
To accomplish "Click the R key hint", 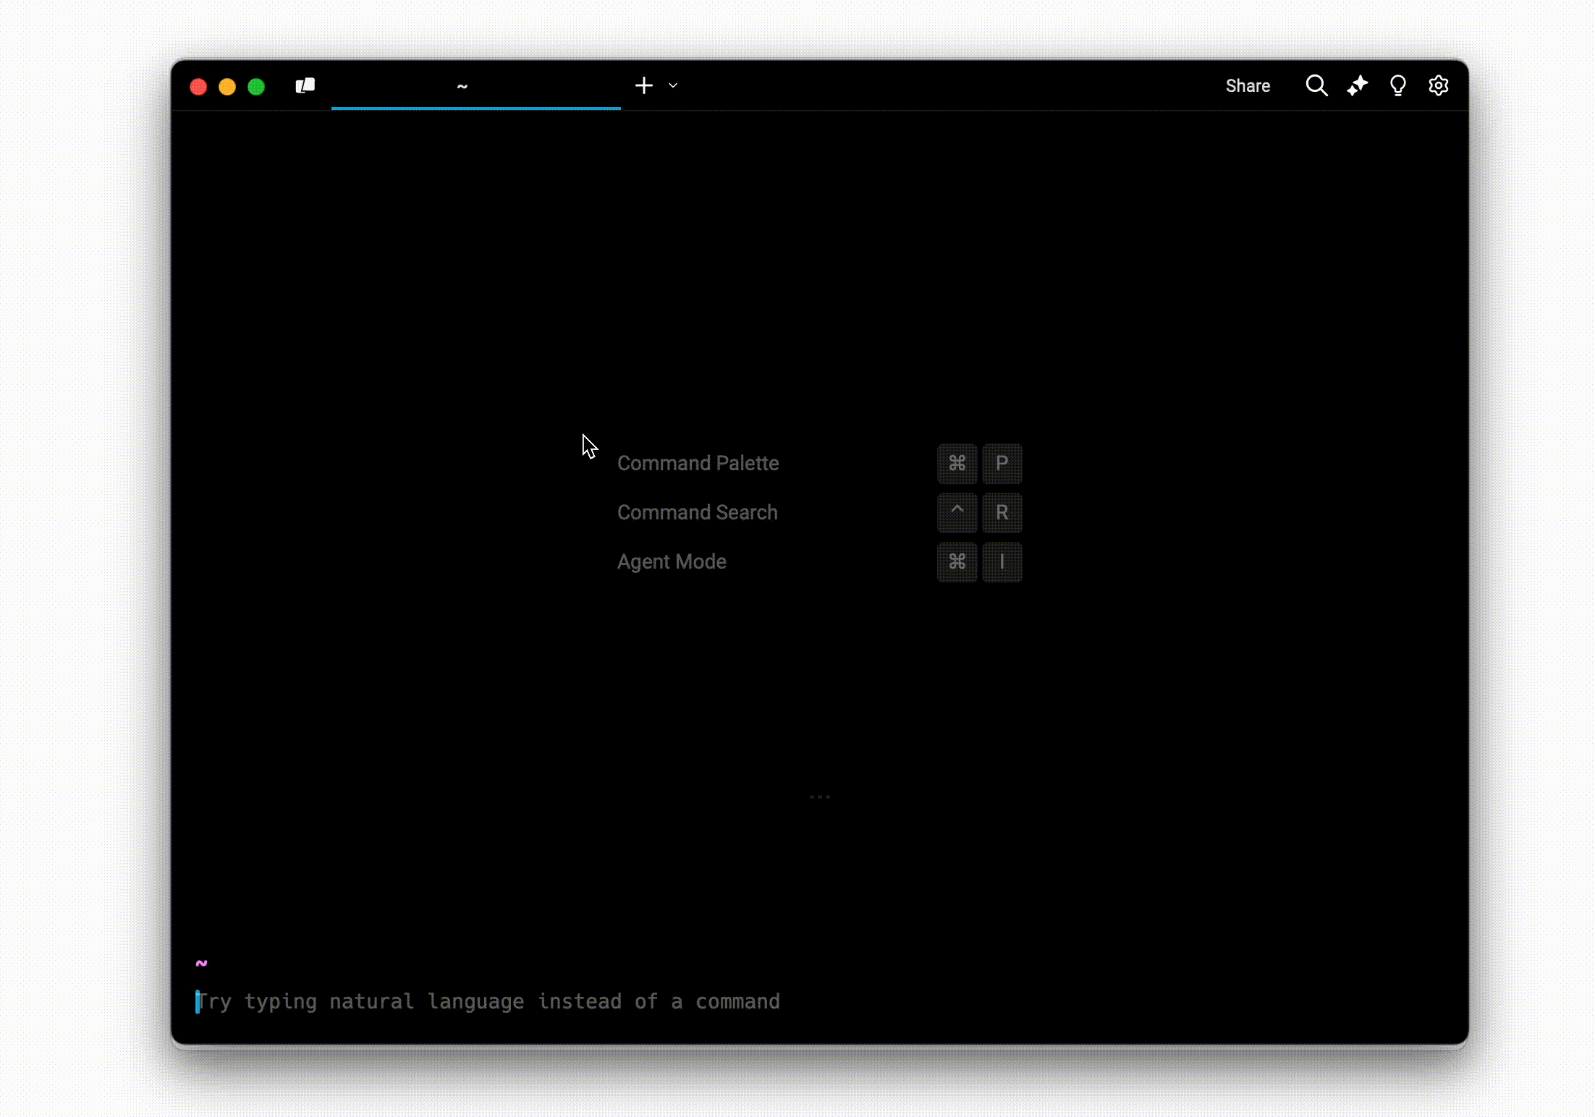I will (1002, 513).
